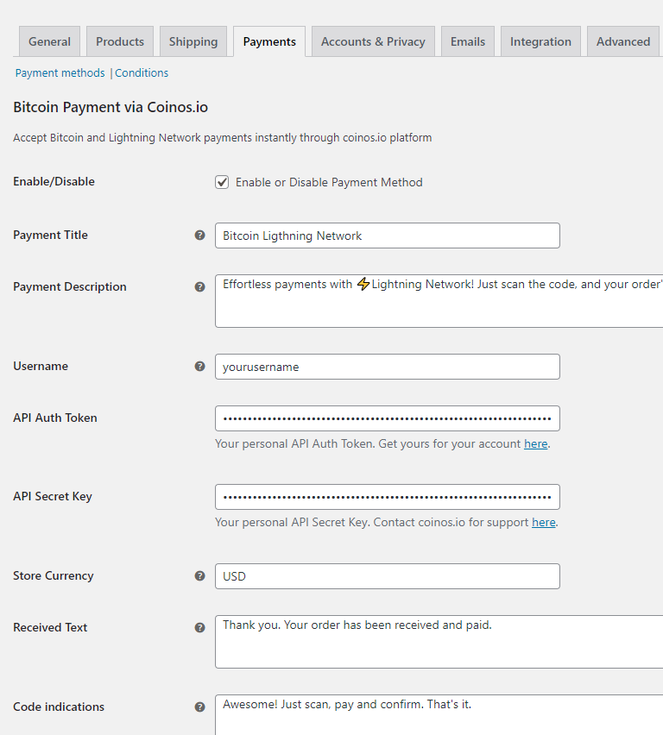This screenshot has height=735, width=663.
Task: Go to Accounts & Privacy tab
Action: click(373, 41)
